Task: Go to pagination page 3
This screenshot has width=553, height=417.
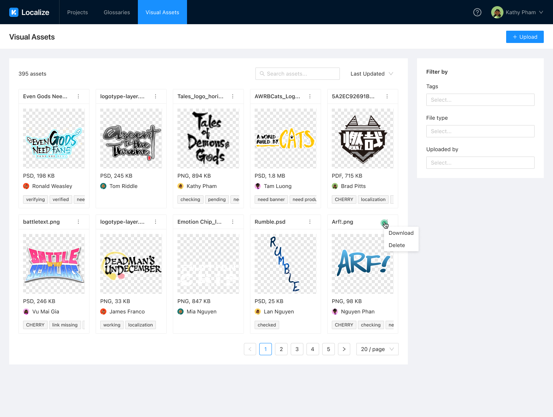Action: 297,349
